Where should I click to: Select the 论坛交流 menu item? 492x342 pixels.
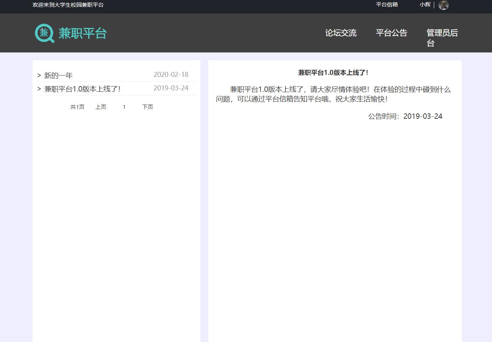pyautogui.click(x=341, y=33)
